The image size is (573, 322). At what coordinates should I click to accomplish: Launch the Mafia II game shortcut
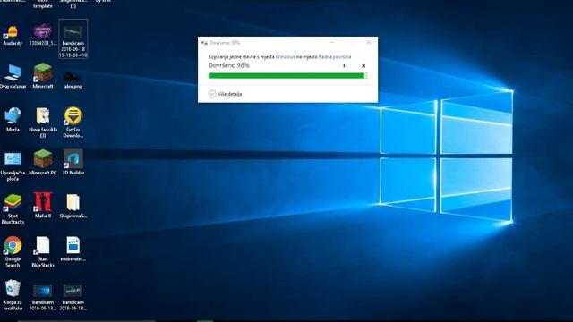click(x=43, y=205)
